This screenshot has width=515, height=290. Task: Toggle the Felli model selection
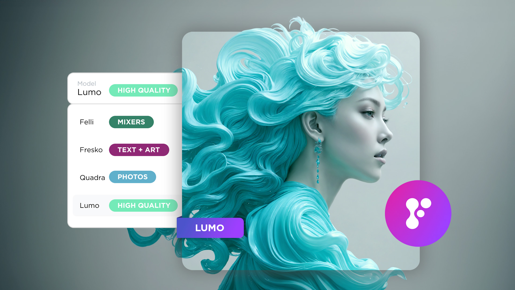124,122
